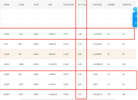Select the 平均点击花费 column header
The width and height of the screenshot is (138, 100).
68,5
